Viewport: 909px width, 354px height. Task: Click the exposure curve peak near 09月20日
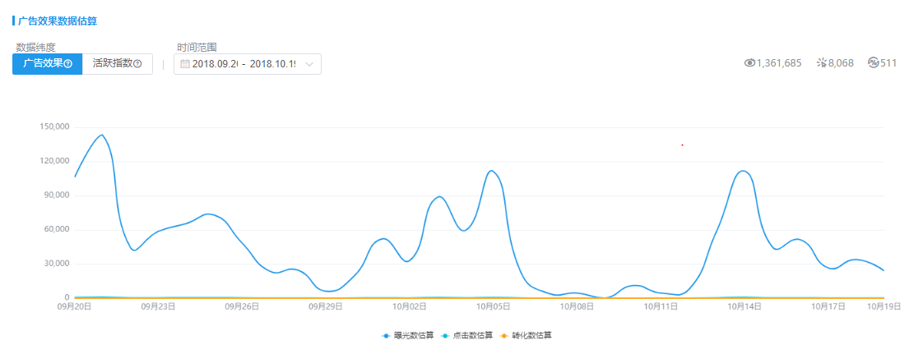[x=102, y=135]
